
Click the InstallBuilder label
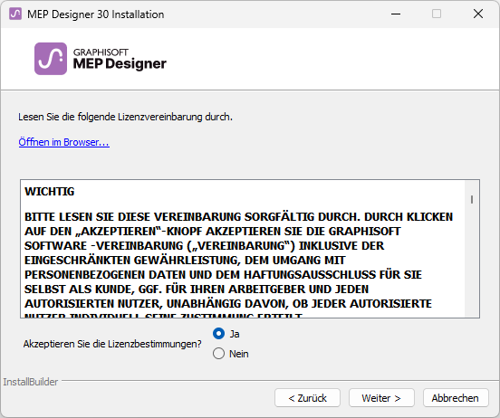tap(31, 382)
